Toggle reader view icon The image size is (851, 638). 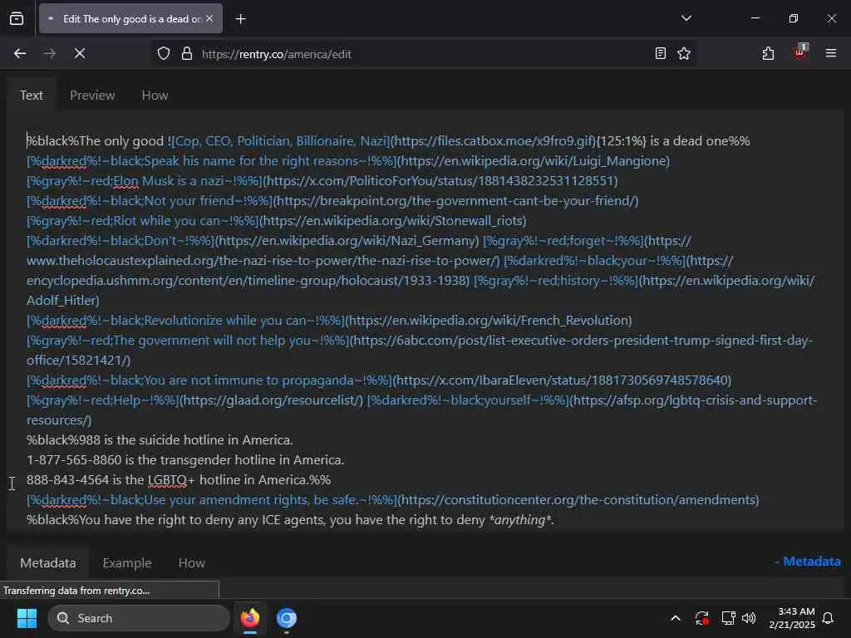coord(660,54)
